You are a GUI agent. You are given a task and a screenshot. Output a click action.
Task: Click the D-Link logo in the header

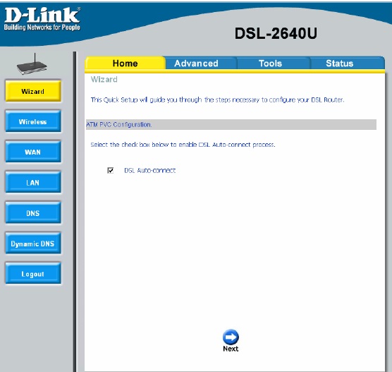point(42,19)
